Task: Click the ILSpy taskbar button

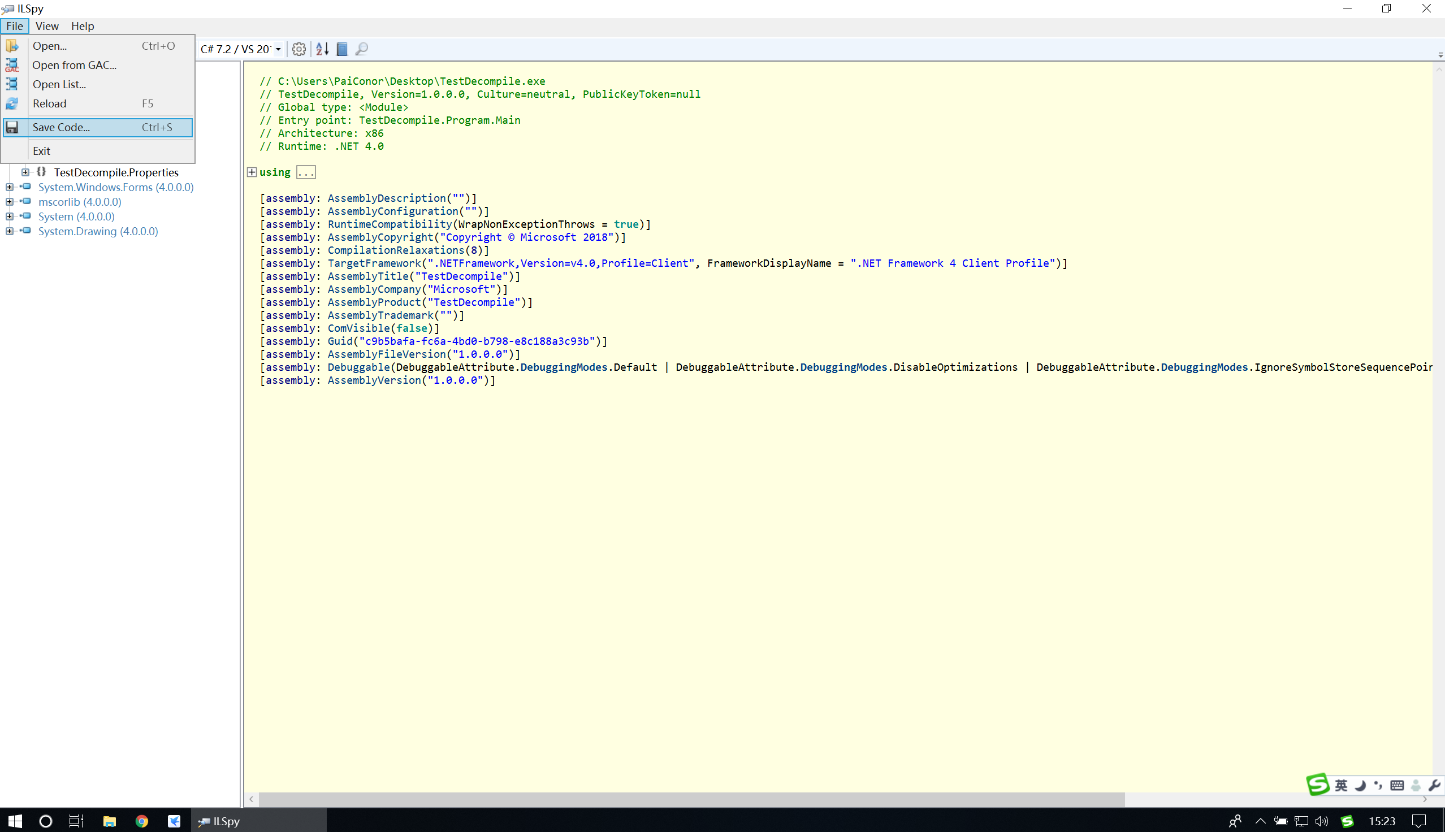Action: [x=258, y=821]
